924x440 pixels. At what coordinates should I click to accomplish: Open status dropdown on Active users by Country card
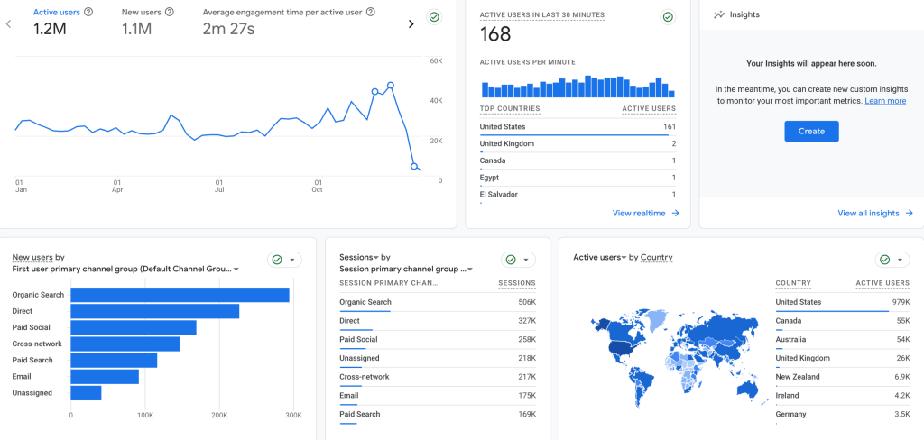tap(892, 260)
